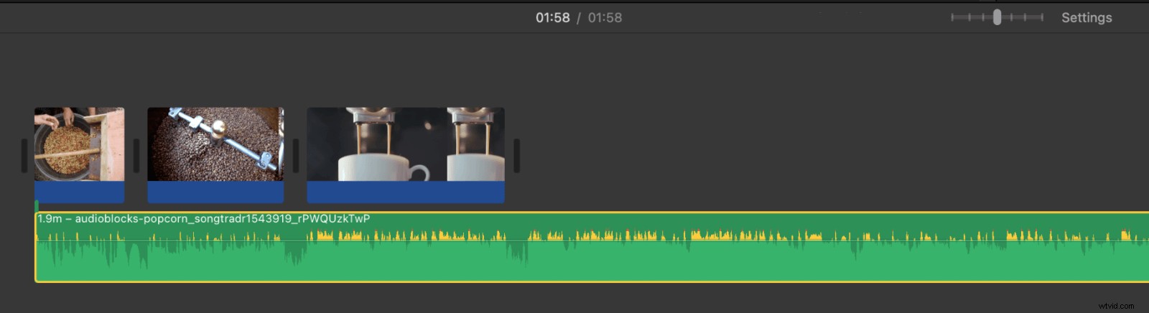This screenshot has width=1149, height=313.
Task: Click the timeline zoom slider handle
Action: click(997, 17)
